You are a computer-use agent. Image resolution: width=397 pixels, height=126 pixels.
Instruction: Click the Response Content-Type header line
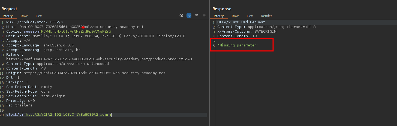266,27
